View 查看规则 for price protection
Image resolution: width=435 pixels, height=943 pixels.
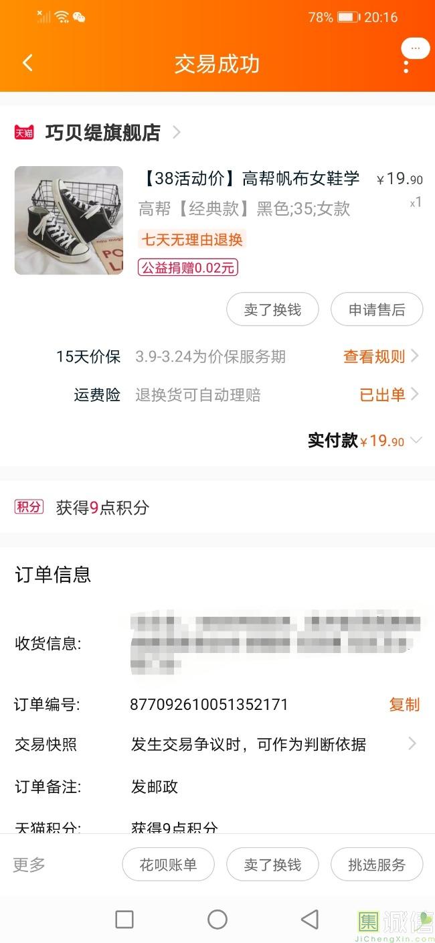pos(374,356)
